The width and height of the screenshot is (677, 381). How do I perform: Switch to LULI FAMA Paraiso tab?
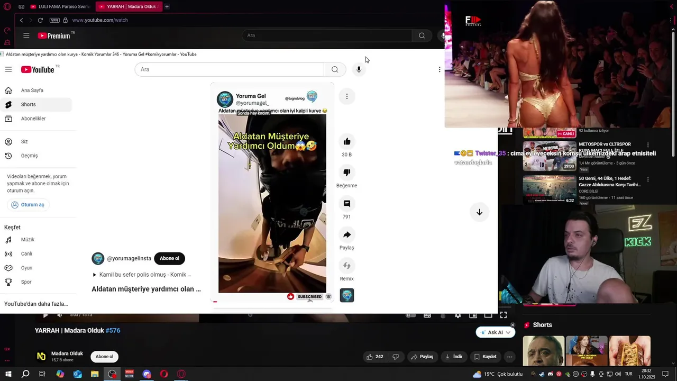coord(60,6)
